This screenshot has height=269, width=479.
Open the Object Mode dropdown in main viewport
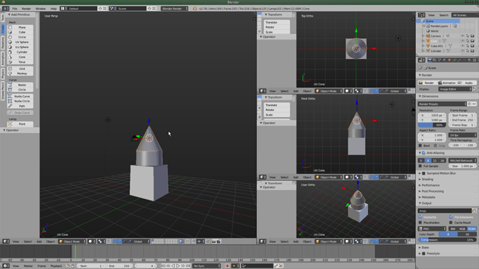[72, 241]
